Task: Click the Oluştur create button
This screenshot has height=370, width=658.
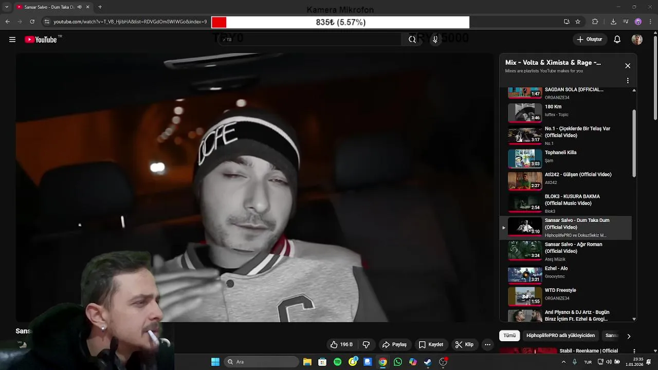Action: pyautogui.click(x=590, y=40)
